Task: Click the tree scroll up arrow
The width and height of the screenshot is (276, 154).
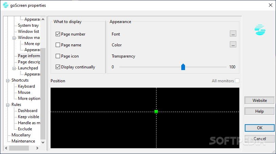Action: [43, 19]
